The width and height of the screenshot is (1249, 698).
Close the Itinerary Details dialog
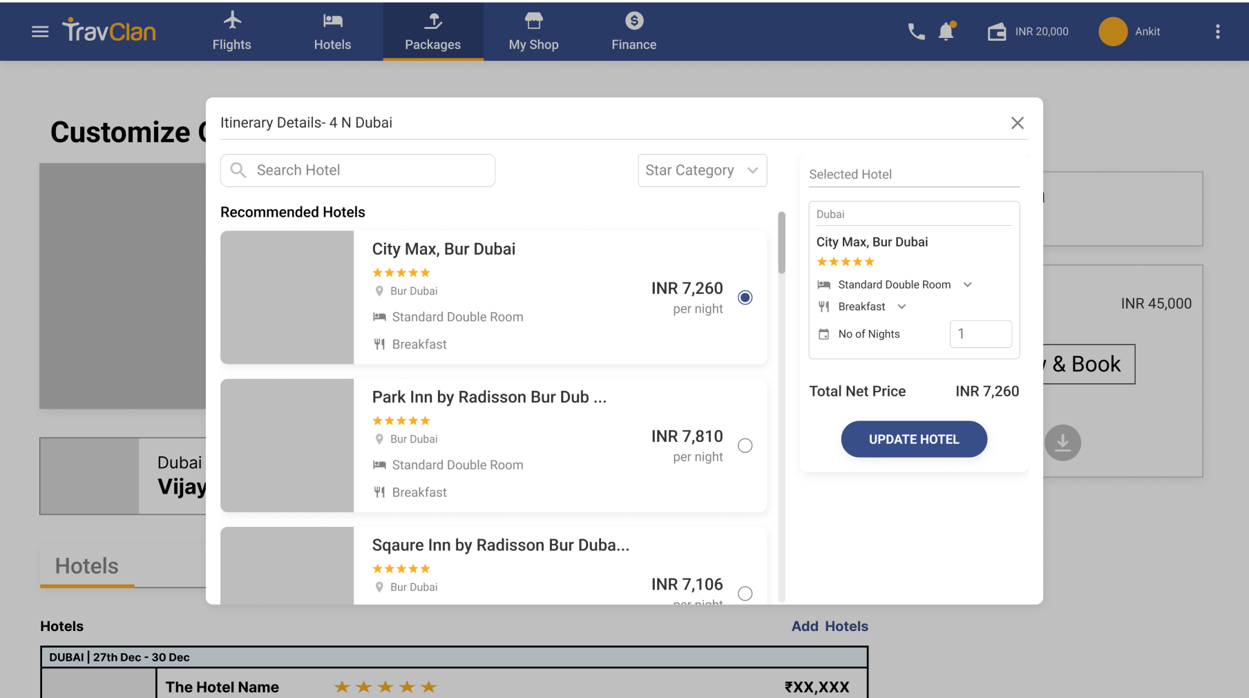pos(1017,123)
